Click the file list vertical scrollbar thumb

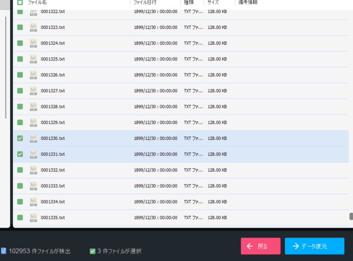[x=351, y=216]
